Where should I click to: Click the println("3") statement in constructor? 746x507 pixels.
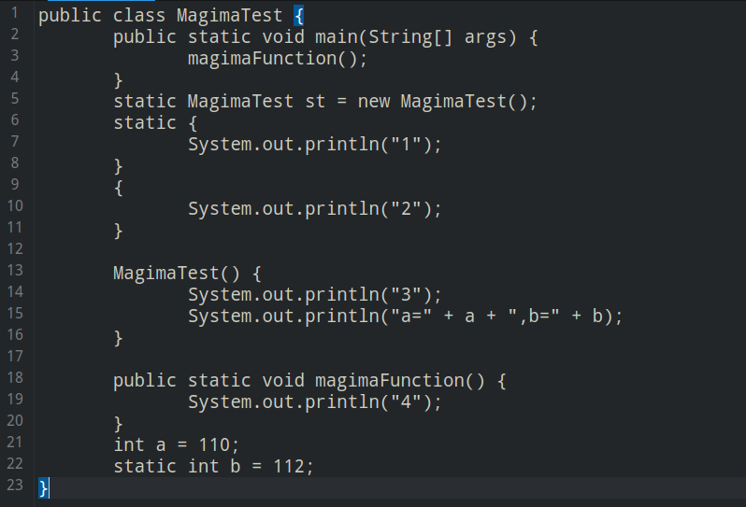point(314,295)
